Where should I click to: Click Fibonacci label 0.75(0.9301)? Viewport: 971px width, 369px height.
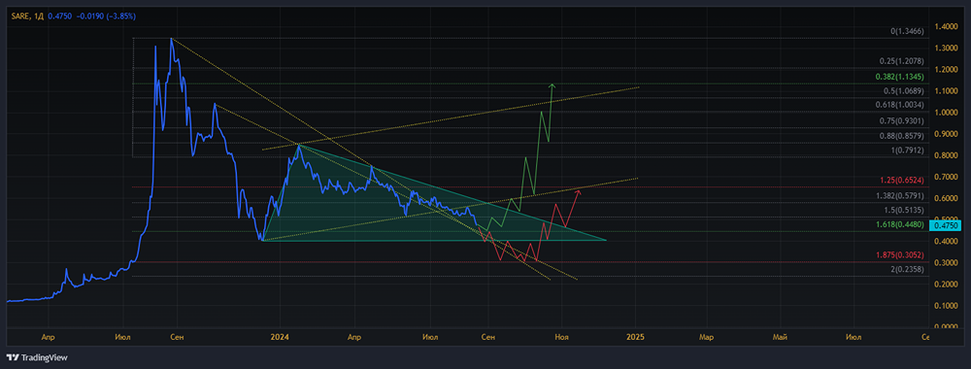(902, 121)
